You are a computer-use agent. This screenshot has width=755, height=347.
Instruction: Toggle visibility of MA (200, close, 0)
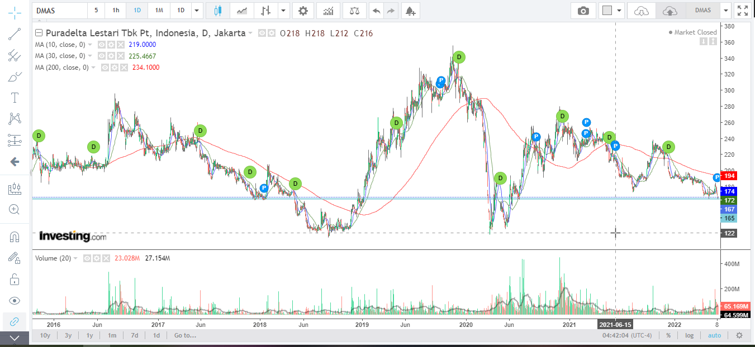tap(105, 67)
